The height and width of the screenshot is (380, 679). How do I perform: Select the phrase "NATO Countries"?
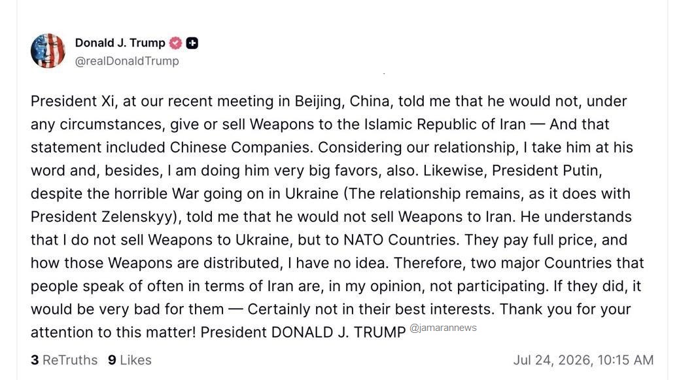401,240
